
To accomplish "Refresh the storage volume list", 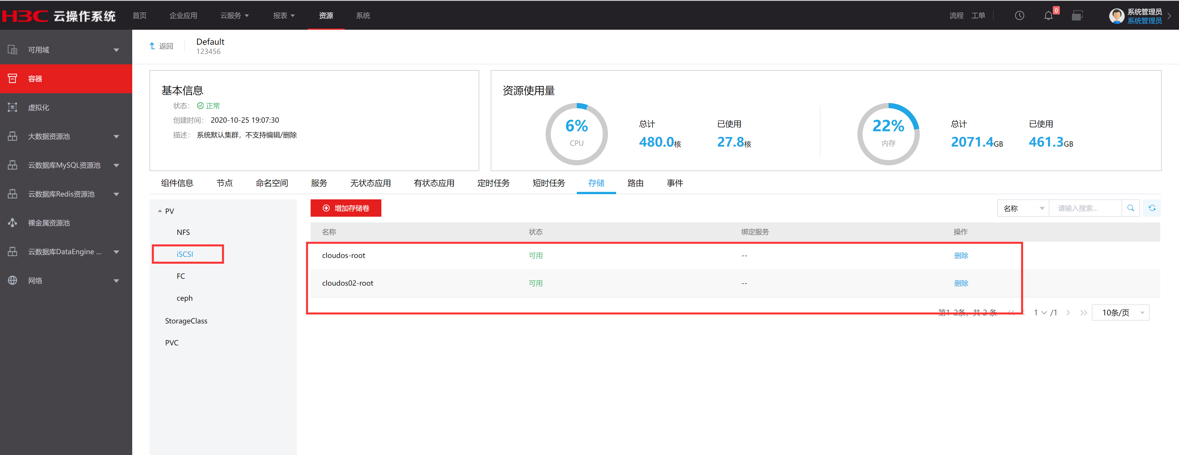I will pos(1152,209).
